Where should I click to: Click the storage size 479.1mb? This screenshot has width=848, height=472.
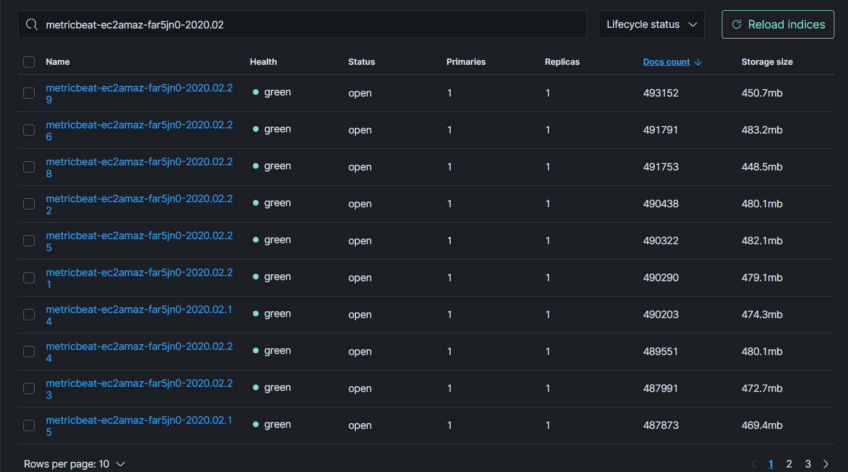[x=762, y=278]
